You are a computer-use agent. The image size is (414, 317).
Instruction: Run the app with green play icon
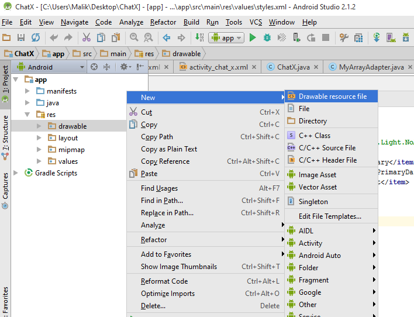tap(253, 38)
